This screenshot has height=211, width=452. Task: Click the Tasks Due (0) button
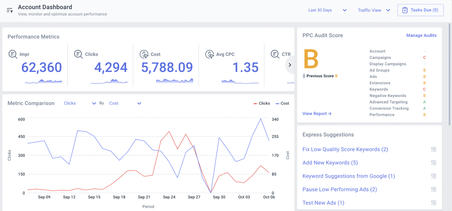[x=420, y=10]
